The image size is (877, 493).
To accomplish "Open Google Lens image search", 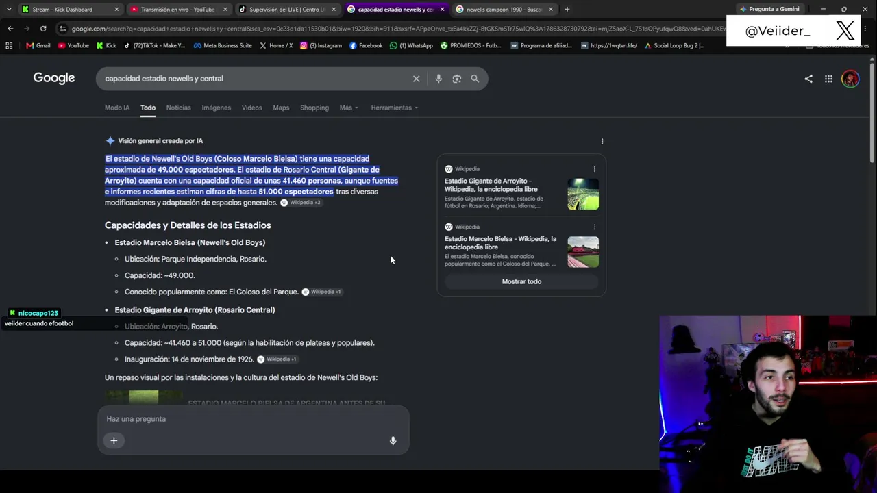I will point(457,79).
